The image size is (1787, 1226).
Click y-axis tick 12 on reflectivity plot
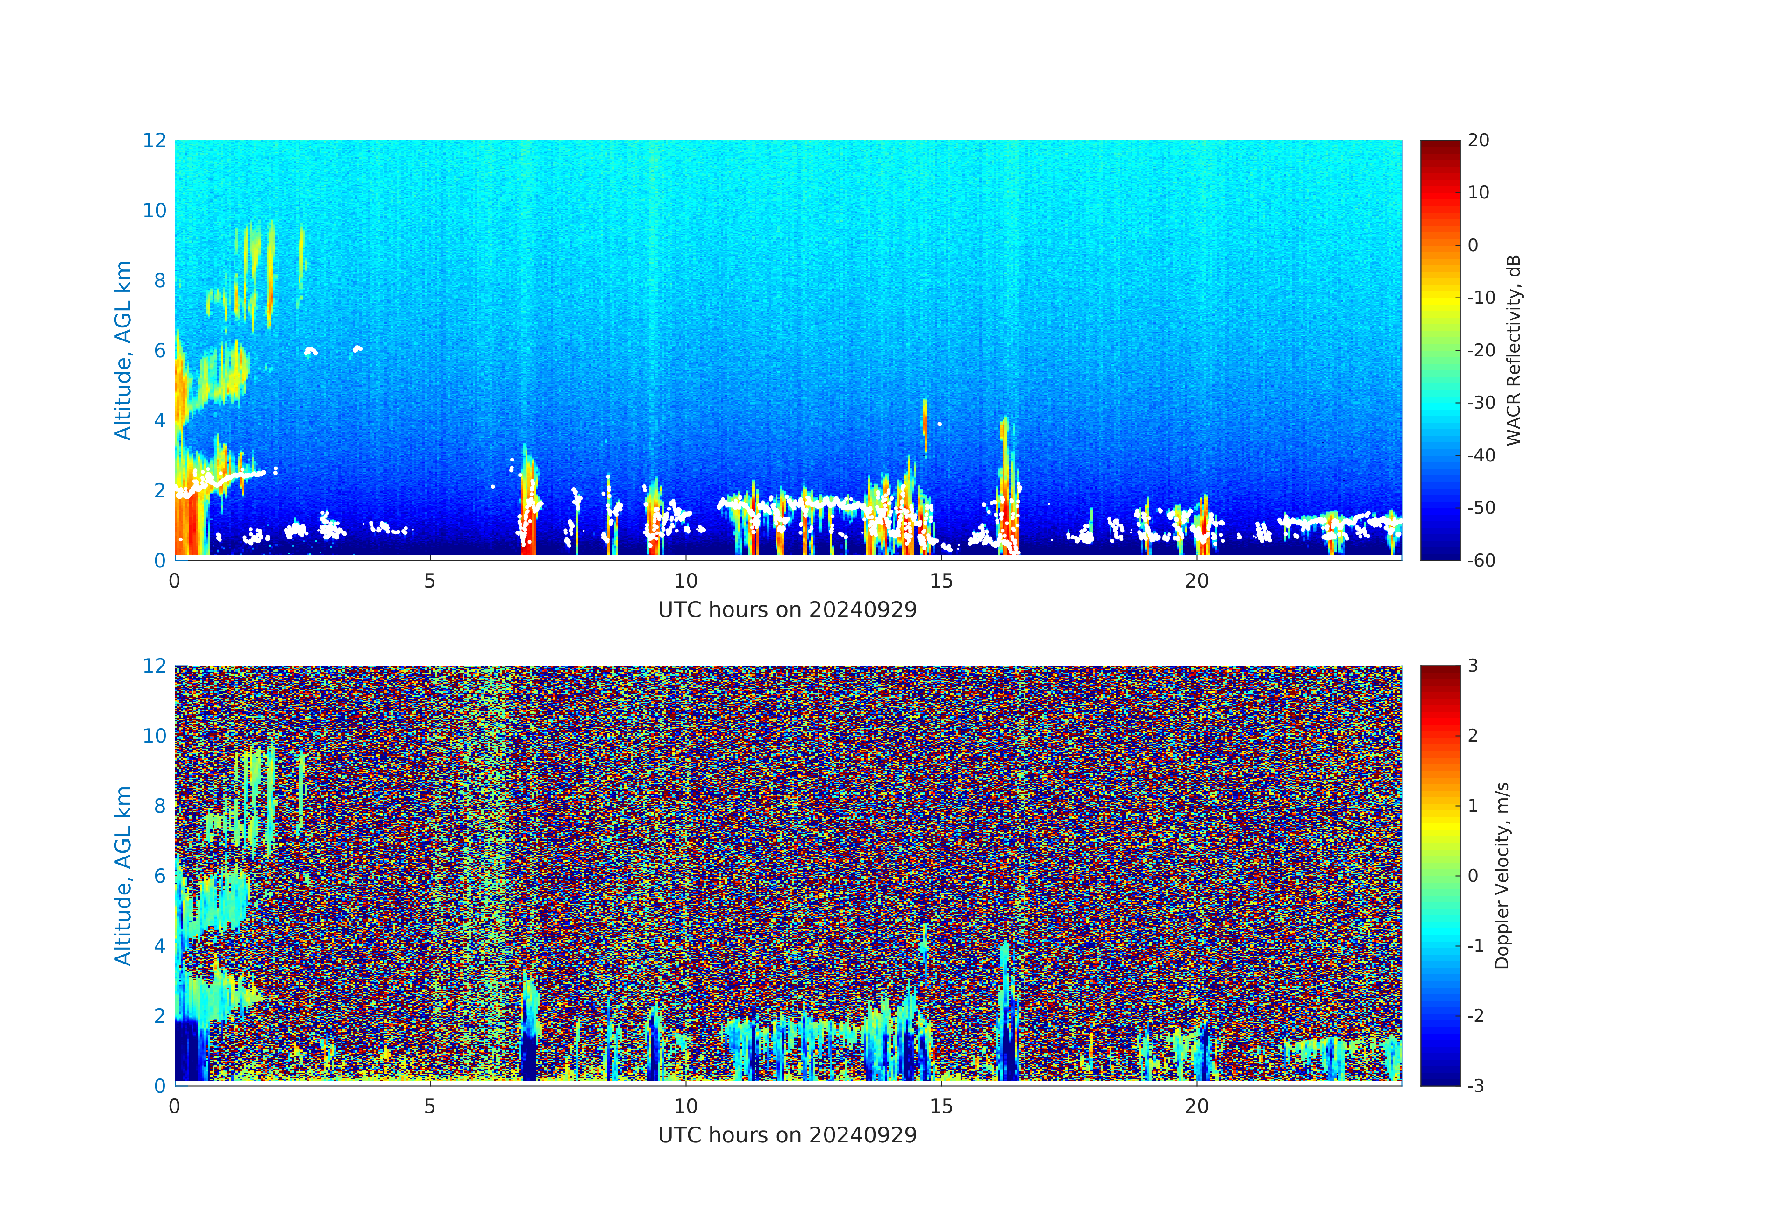point(154,140)
